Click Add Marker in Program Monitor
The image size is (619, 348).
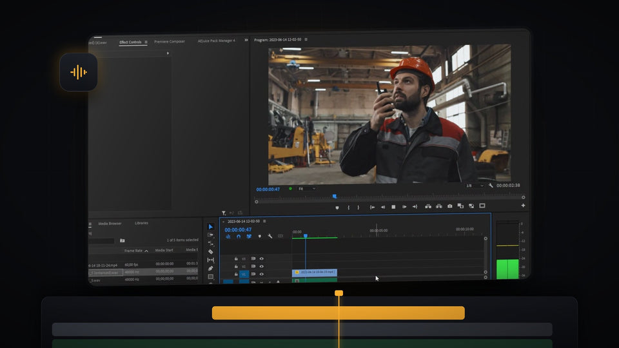[x=337, y=208]
